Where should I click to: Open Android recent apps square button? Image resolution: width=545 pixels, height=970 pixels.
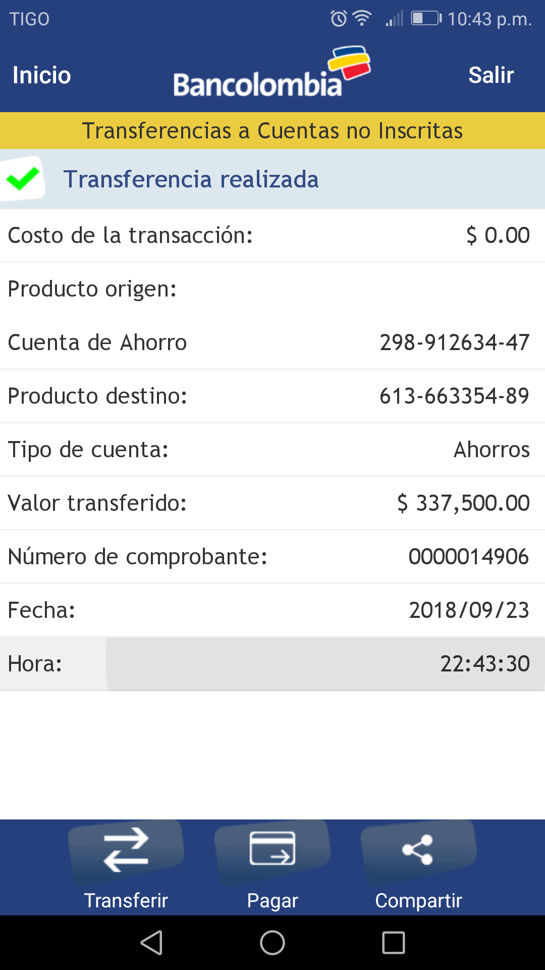tap(394, 943)
